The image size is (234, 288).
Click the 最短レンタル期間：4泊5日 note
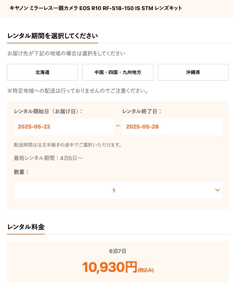pyautogui.click(x=48, y=158)
